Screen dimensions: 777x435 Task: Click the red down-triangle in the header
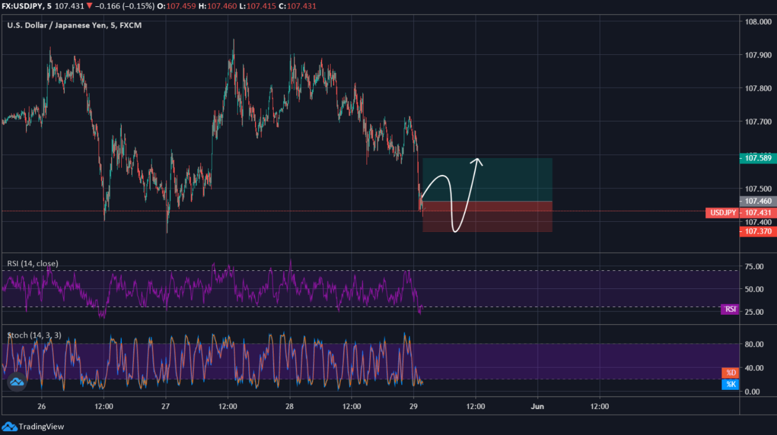point(89,6)
